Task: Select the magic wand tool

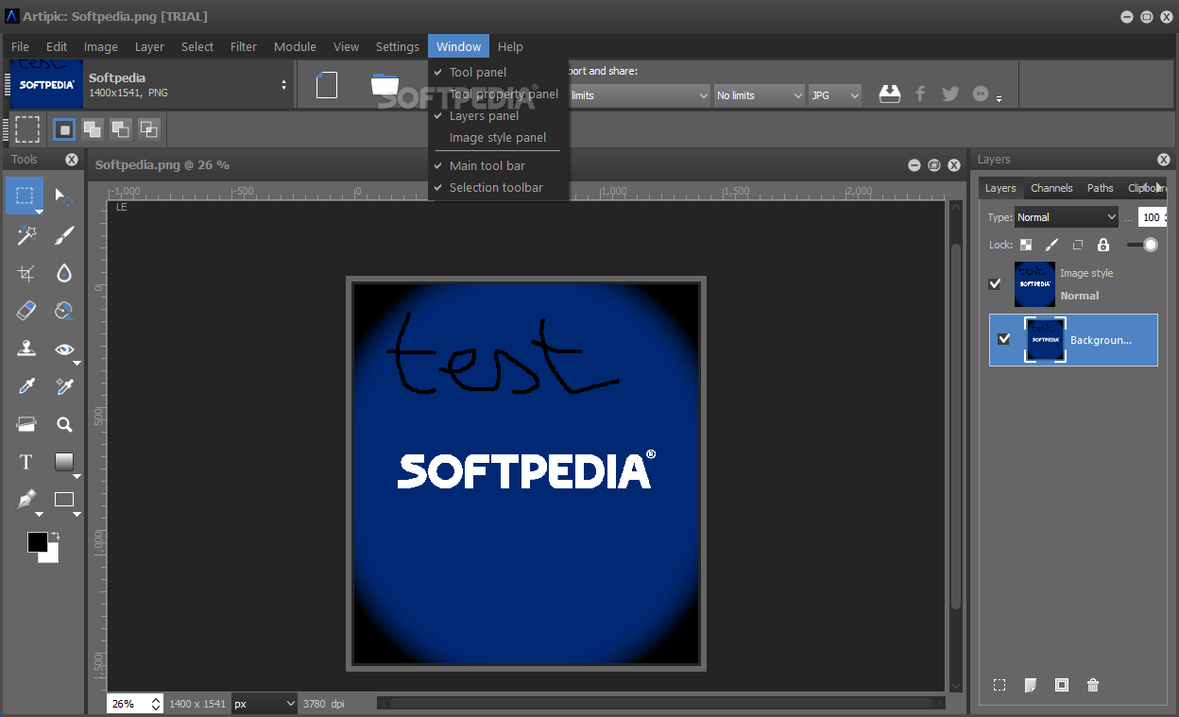Action: tap(26, 235)
